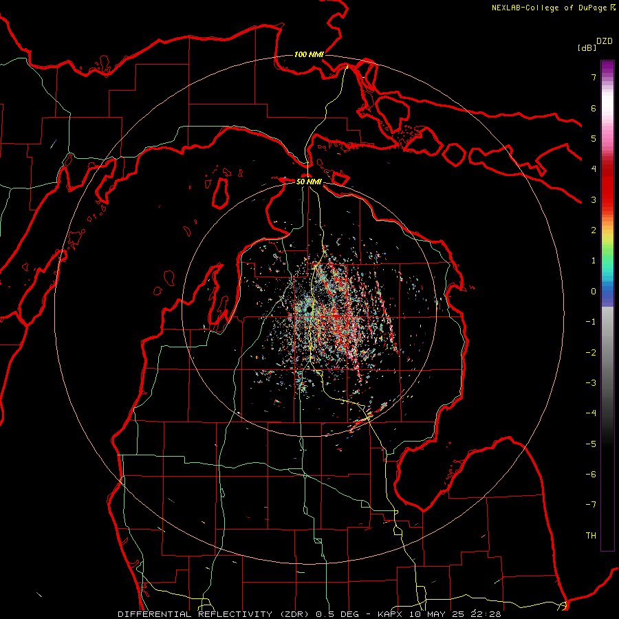This screenshot has height=619, width=619.
Task: Click the 0 value on the color scale
Action: click(594, 292)
